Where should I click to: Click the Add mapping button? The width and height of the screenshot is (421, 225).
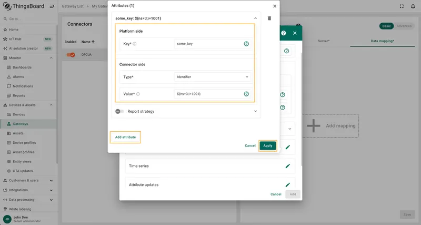tap(331, 126)
